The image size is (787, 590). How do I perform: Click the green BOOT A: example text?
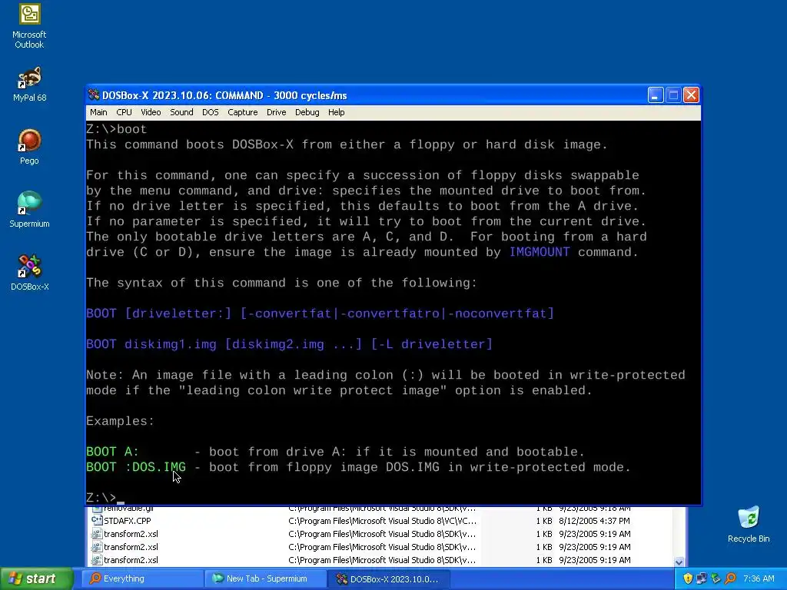point(112,452)
